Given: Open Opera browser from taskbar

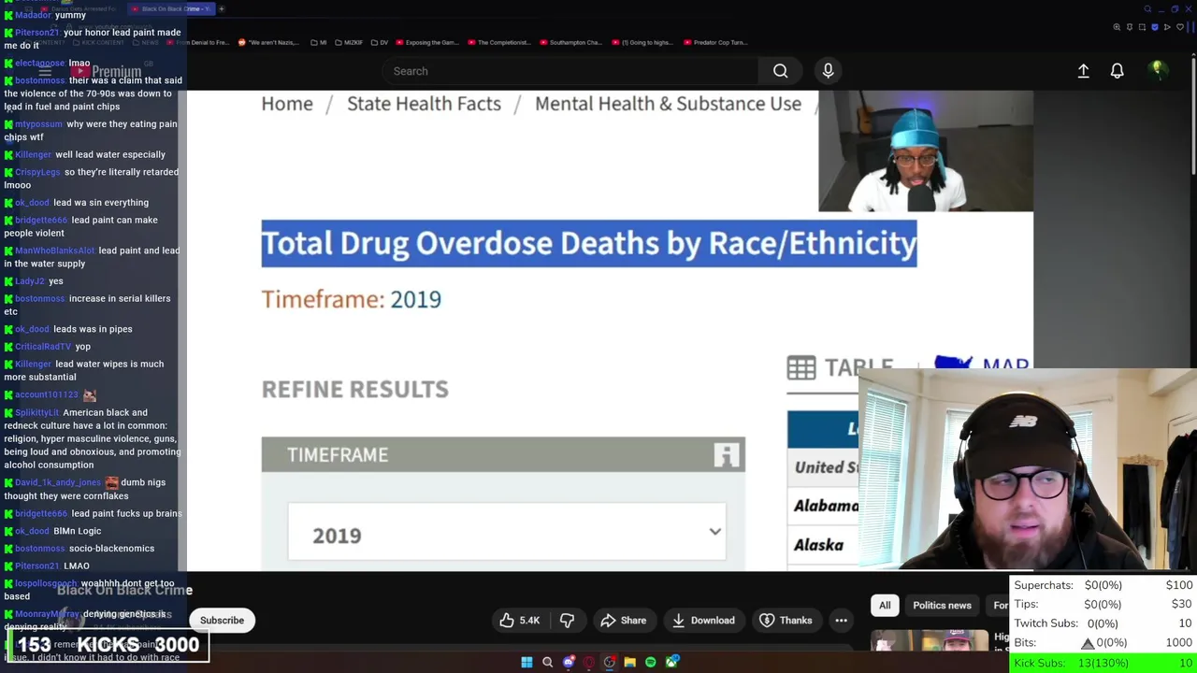Looking at the screenshot, I should click(588, 662).
